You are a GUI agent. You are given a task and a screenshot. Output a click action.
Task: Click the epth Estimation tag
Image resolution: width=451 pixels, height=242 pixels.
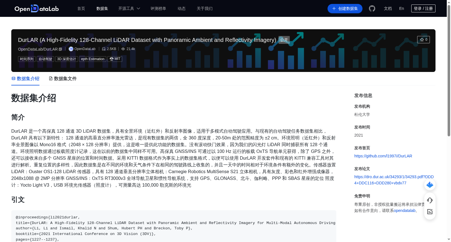coord(93,59)
